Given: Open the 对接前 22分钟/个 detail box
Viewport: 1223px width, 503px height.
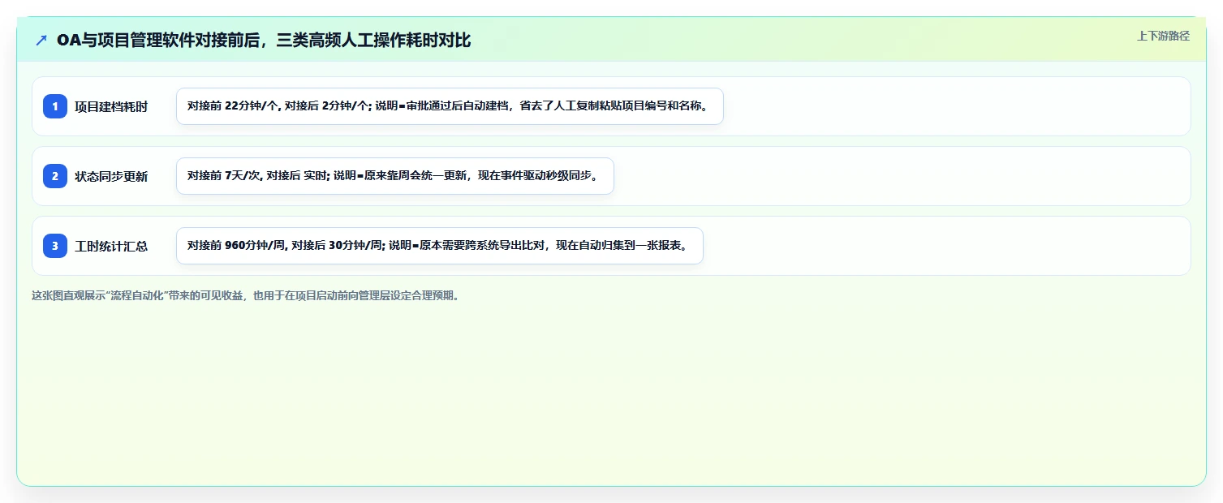Looking at the screenshot, I should tap(450, 106).
